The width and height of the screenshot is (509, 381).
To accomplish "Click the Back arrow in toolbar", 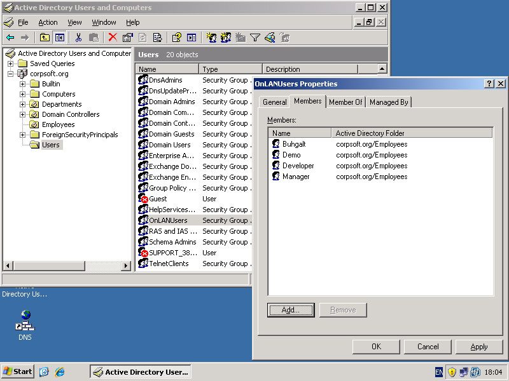I will (x=10, y=38).
